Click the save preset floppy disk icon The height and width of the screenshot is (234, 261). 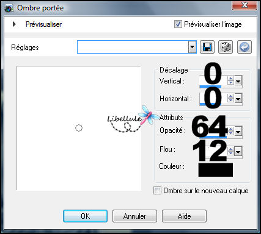tap(207, 47)
